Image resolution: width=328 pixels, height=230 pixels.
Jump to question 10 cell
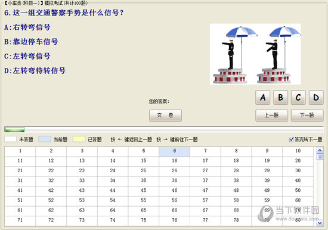(298, 151)
